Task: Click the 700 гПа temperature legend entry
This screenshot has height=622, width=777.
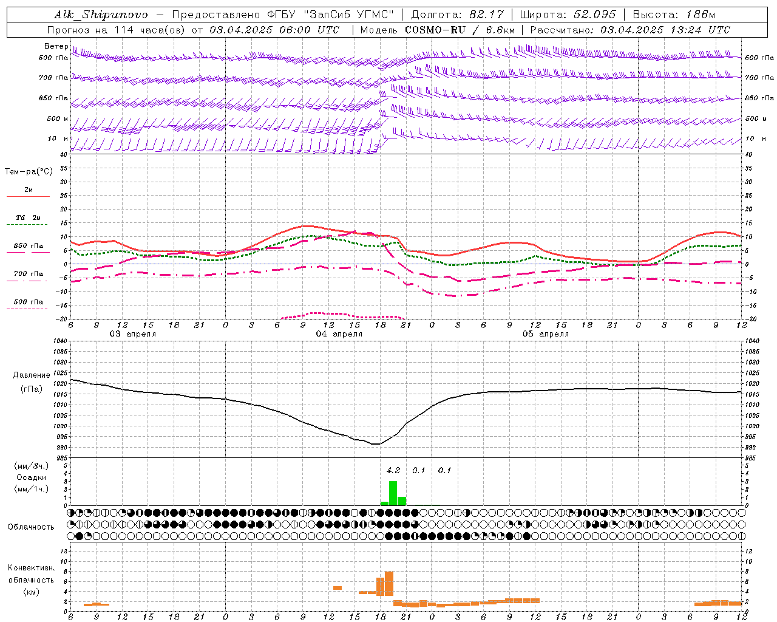Action: [29, 273]
